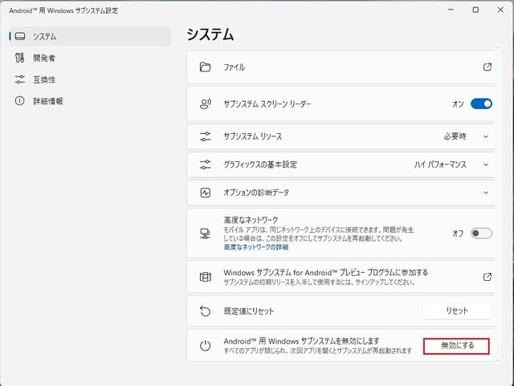Click the オフ label beside advanced network
Image resolution: width=514 pixels, height=386 pixels.
pos(458,234)
